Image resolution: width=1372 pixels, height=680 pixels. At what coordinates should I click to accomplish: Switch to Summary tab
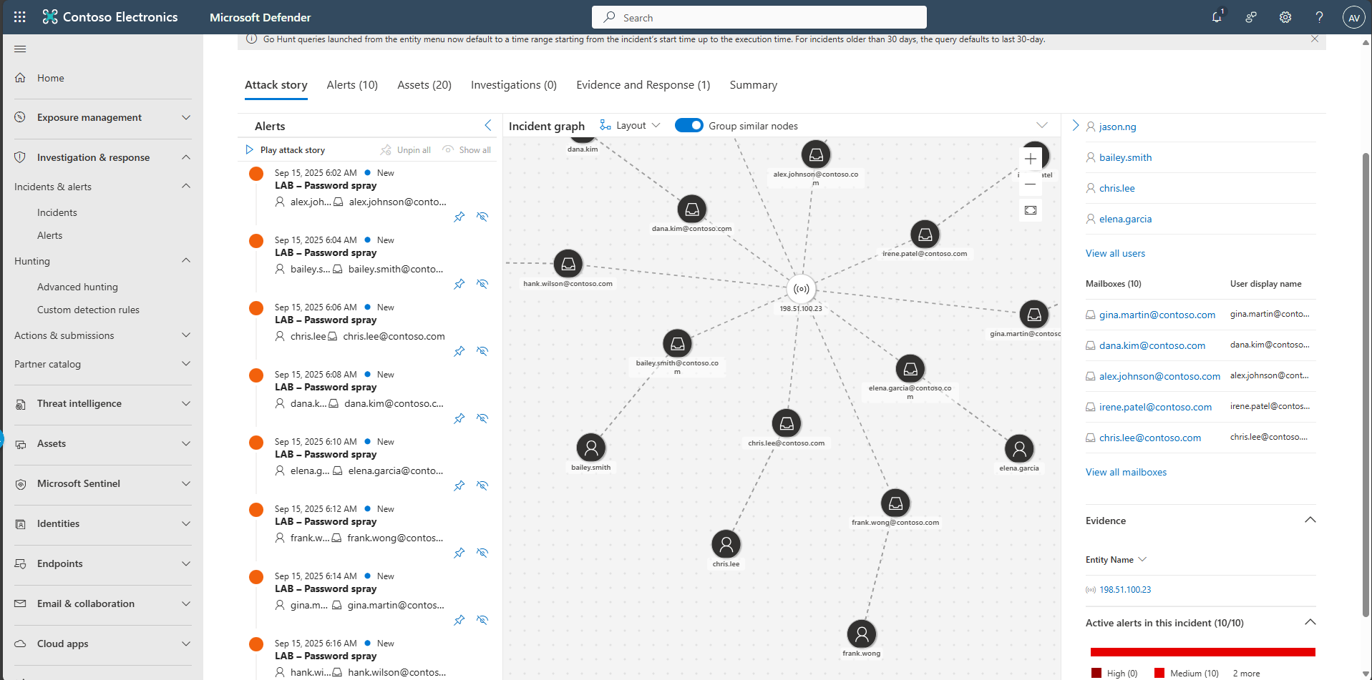(x=754, y=85)
